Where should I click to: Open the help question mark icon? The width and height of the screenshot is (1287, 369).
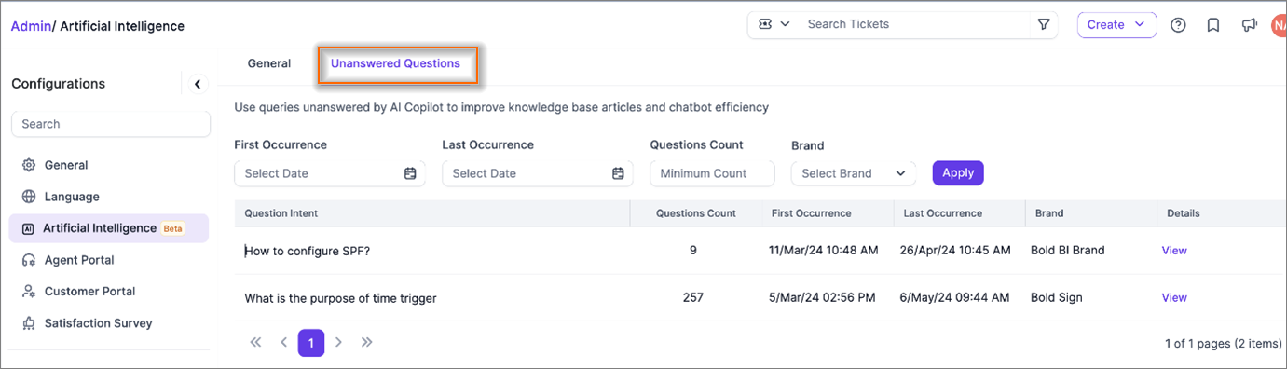pos(1178,25)
